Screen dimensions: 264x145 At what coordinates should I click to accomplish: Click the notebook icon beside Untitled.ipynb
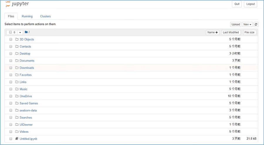click(x=17, y=139)
